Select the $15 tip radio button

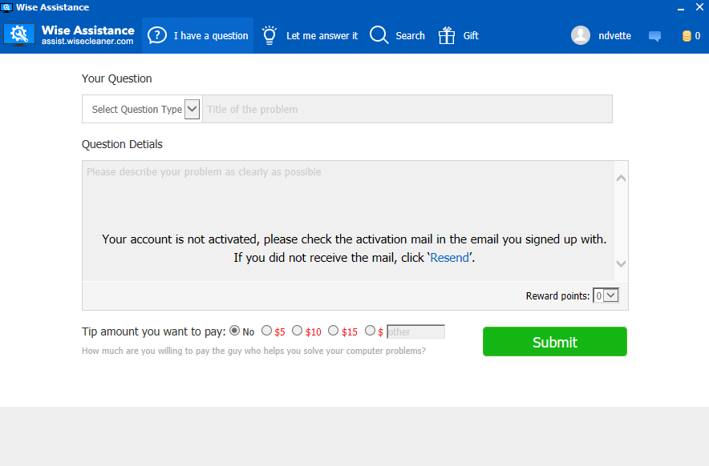pyautogui.click(x=334, y=331)
